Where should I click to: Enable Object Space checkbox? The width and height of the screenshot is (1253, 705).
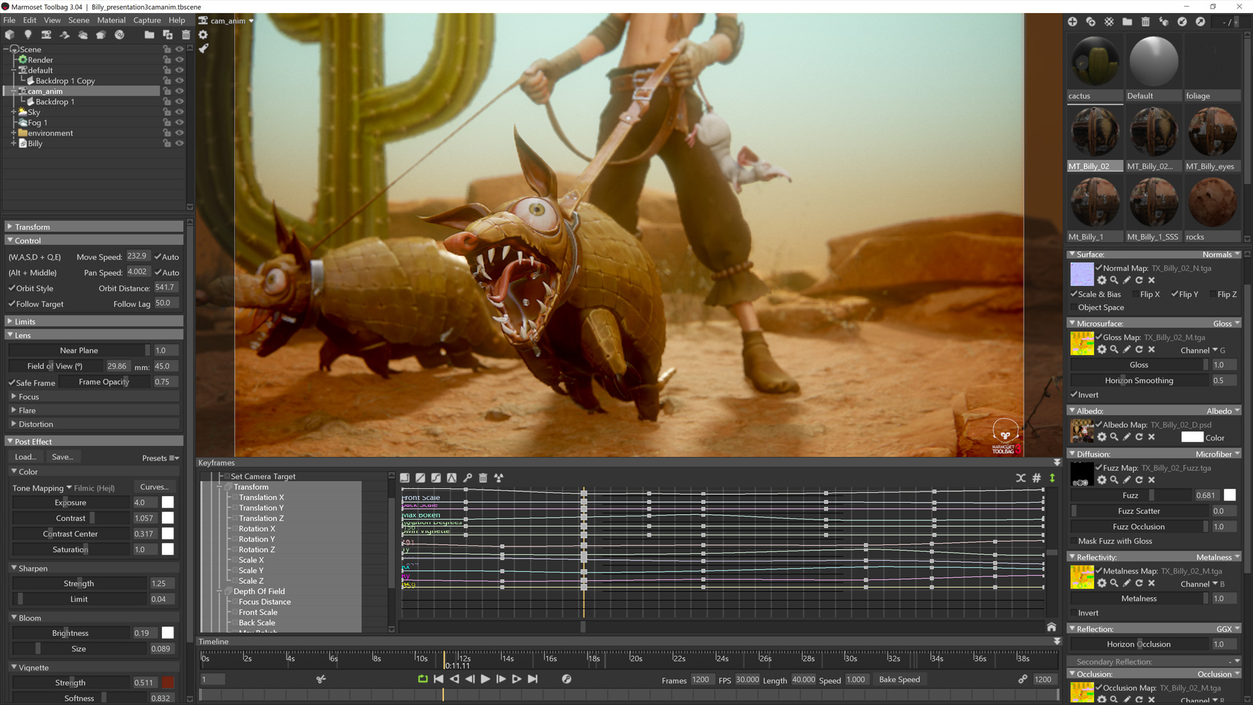pyautogui.click(x=1074, y=307)
